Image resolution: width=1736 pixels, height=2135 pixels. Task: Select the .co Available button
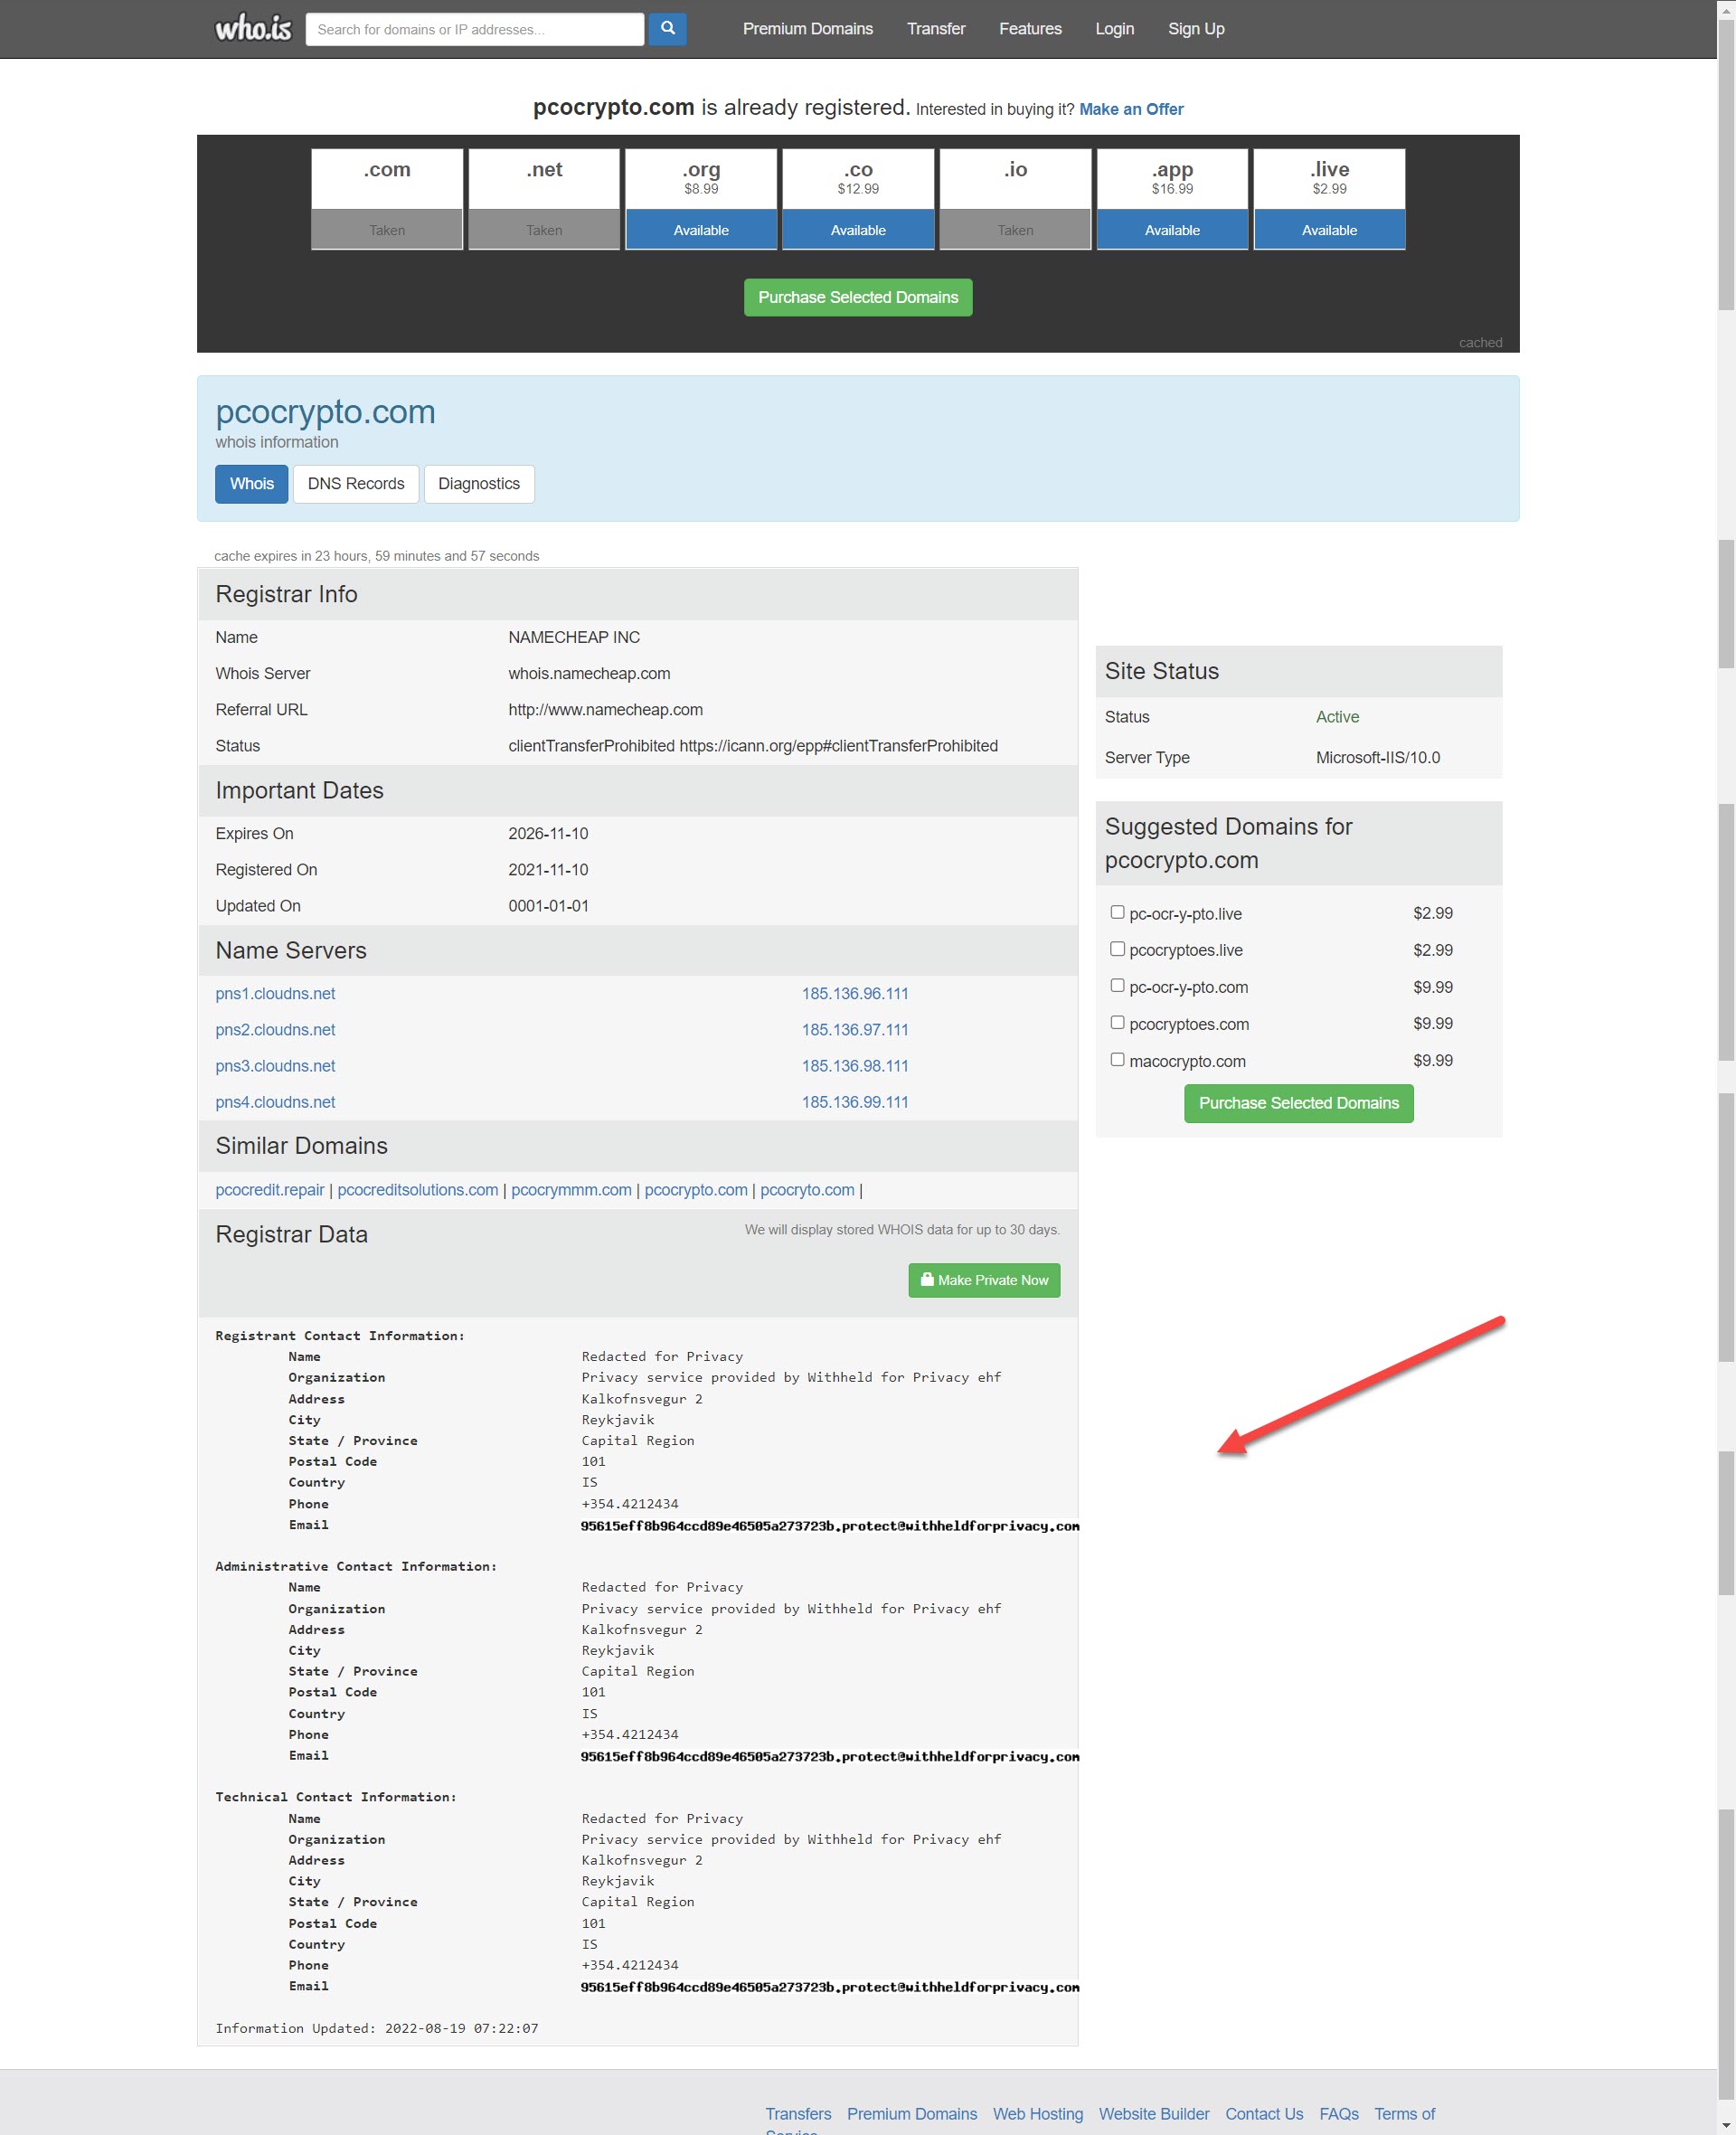[858, 230]
